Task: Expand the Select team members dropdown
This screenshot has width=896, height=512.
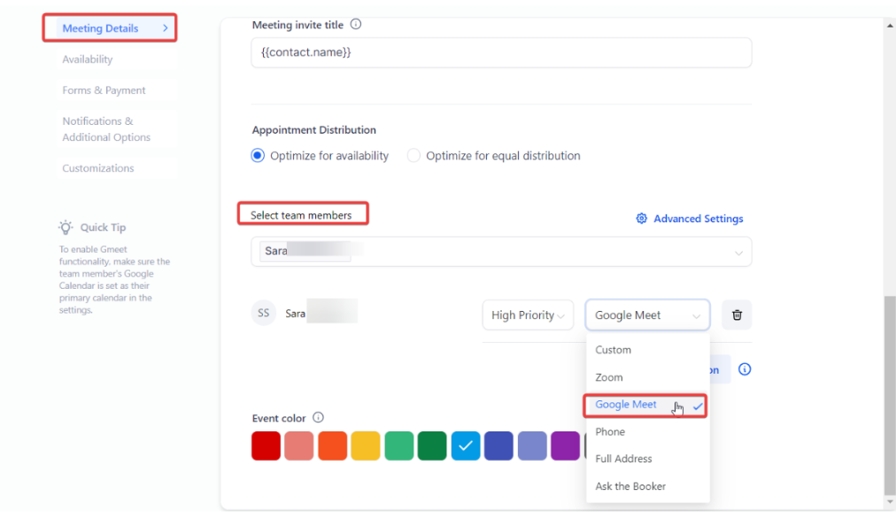Action: coord(738,252)
